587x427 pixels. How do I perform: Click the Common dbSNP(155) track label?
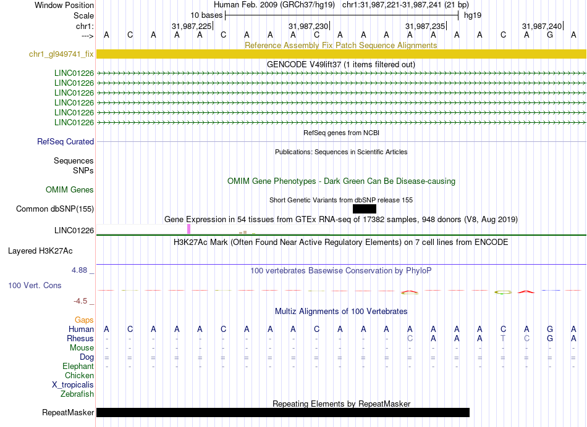(x=54, y=209)
